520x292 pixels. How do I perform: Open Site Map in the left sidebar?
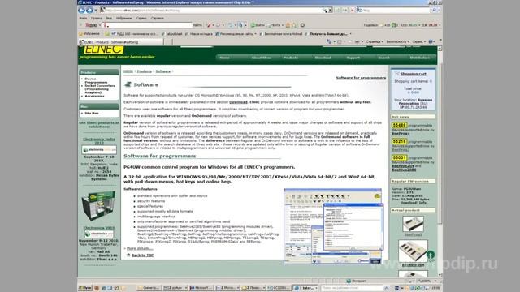(x=92, y=114)
